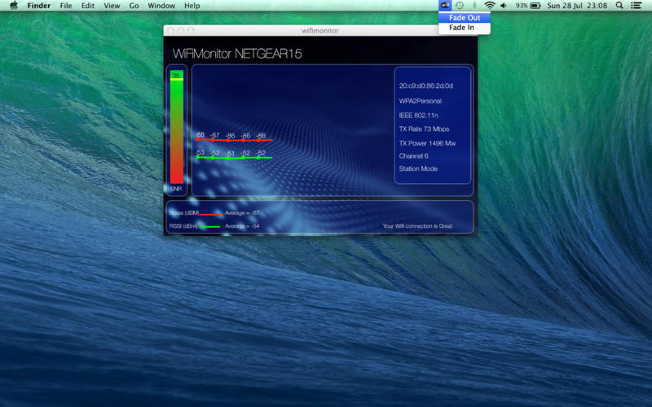Click the TX Power 1496 Mw text
The width and height of the screenshot is (652, 407).
coord(427,143)
